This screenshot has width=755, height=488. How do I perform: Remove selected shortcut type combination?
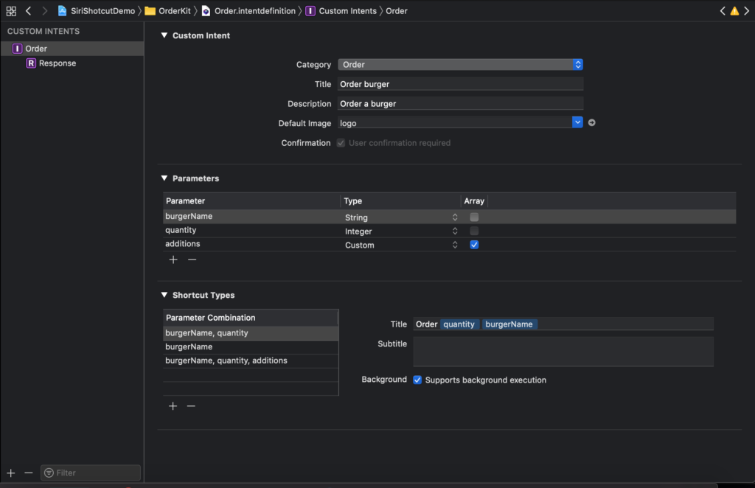pos(191,406)
